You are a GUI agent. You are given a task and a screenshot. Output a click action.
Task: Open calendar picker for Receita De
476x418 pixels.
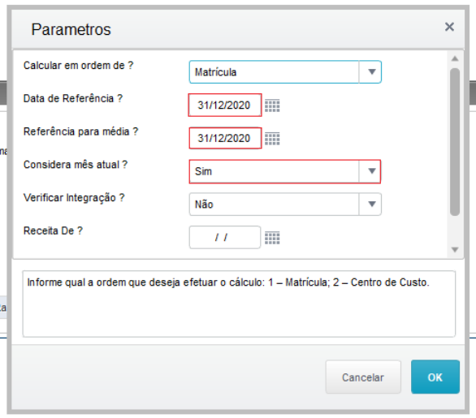(272, 238)
